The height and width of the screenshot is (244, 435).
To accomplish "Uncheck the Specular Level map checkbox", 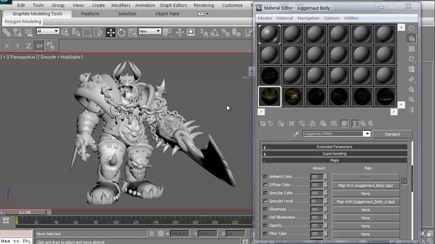I will (x=265, y=201).
